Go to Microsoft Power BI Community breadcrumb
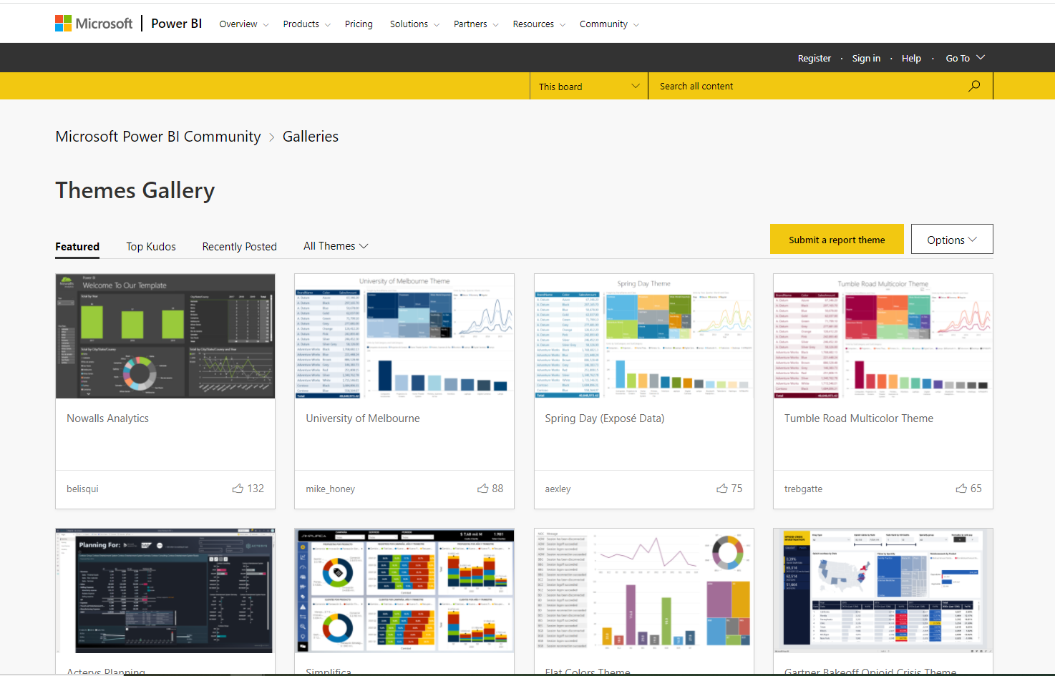The height and width of the screenshot is (676, 1055). 158,137
